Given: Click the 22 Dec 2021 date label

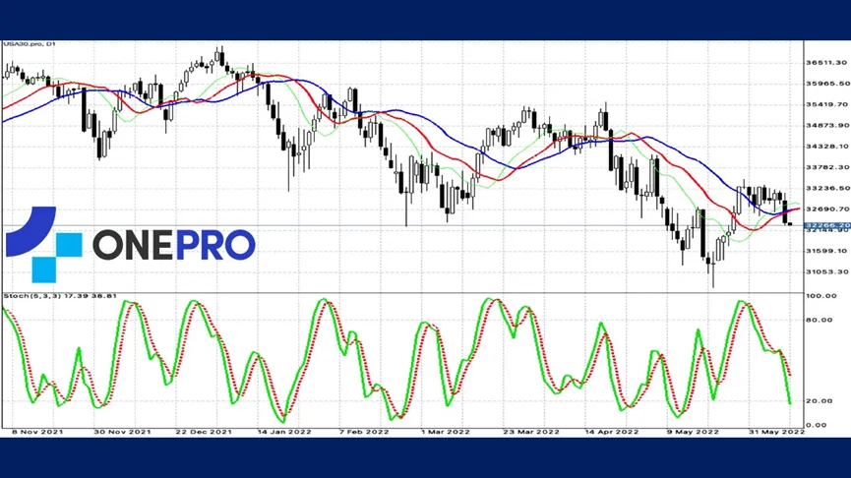Looking at the screenshot, I should (204, 432).
